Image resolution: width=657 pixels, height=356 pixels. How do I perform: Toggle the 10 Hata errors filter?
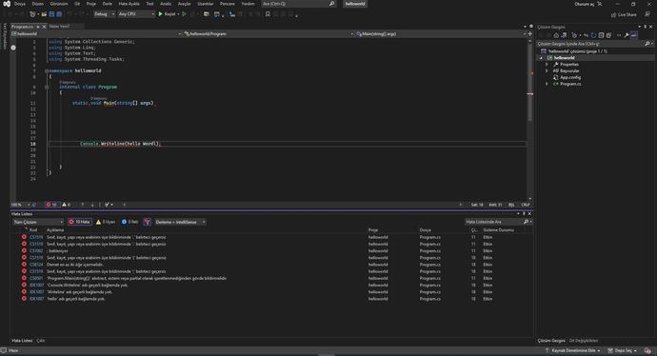[80, 222]
